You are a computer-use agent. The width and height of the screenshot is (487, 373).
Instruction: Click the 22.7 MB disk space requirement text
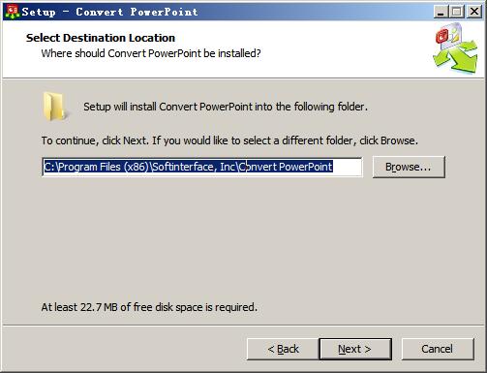coord(149,307)
